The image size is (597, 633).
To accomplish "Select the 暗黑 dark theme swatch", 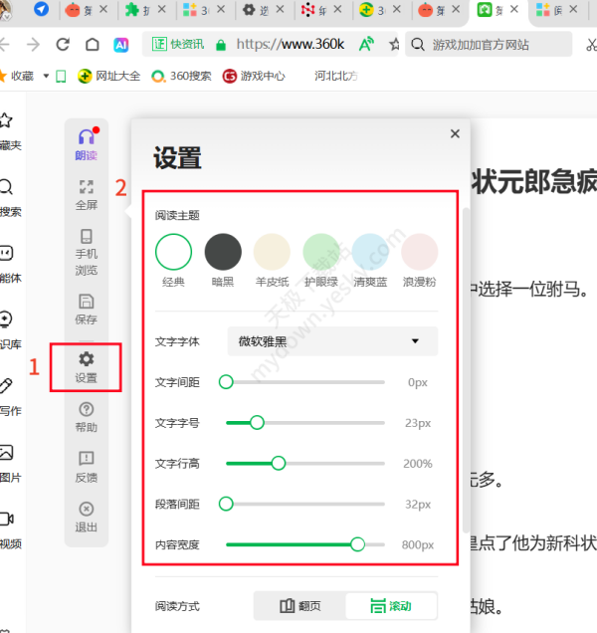I will point(223,252).
